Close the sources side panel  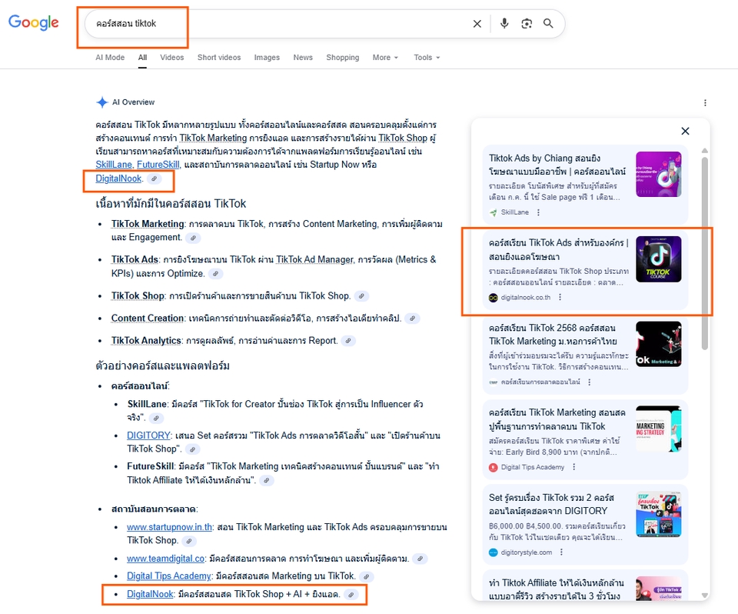click(x=685, y=132)
